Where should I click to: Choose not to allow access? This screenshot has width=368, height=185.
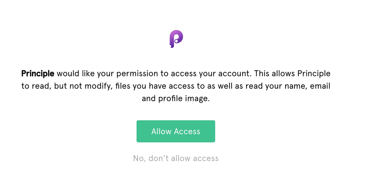click(x=176, y=158)
